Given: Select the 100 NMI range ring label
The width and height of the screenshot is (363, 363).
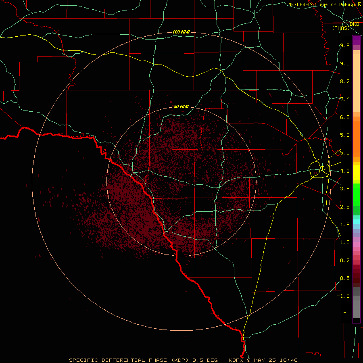Looking at the screenshot, I should coord(181,32).
